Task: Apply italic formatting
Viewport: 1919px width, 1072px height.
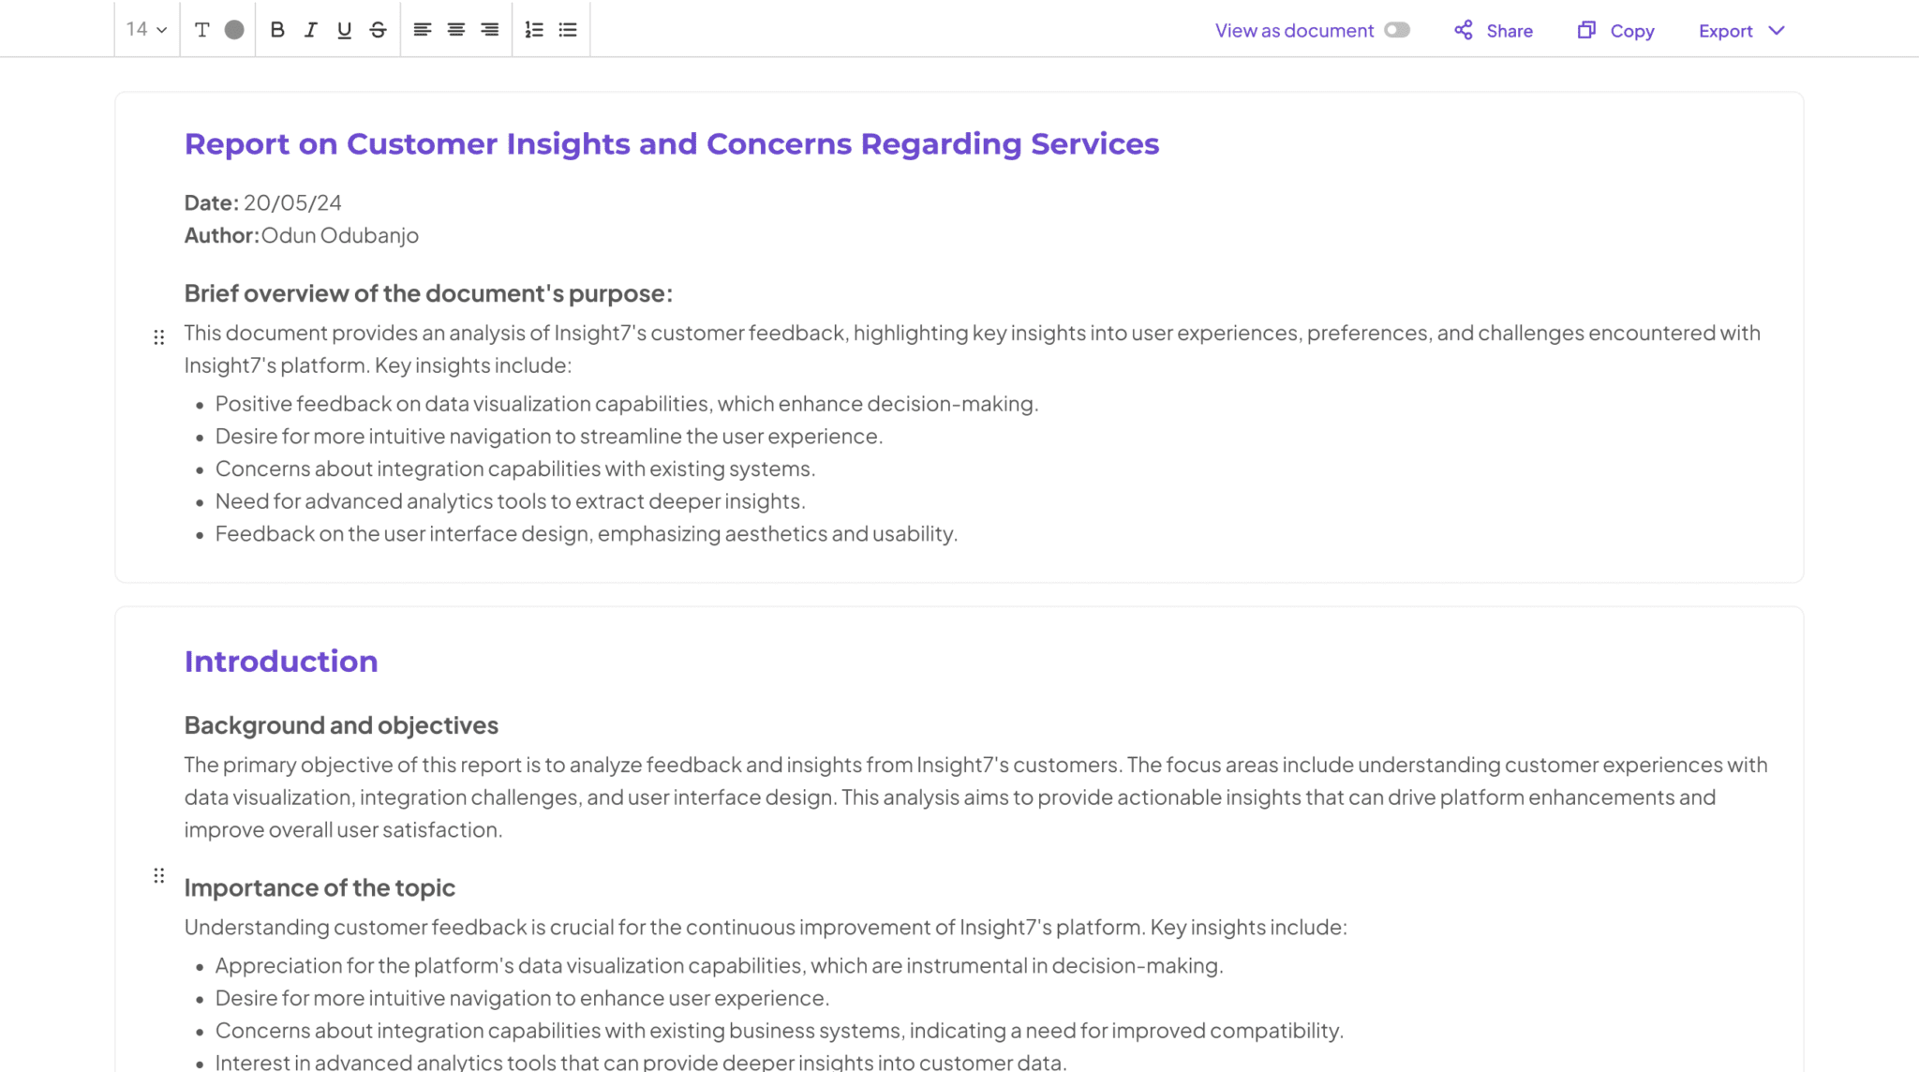Action: click(x=310, y=29)
